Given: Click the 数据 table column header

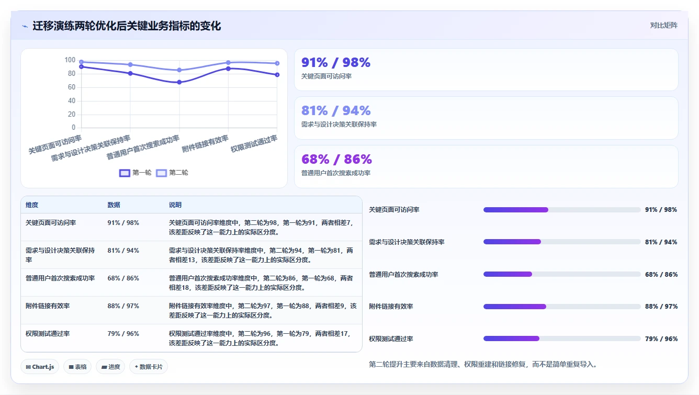Looking at the screenshot, I should [x=114, y=205].
